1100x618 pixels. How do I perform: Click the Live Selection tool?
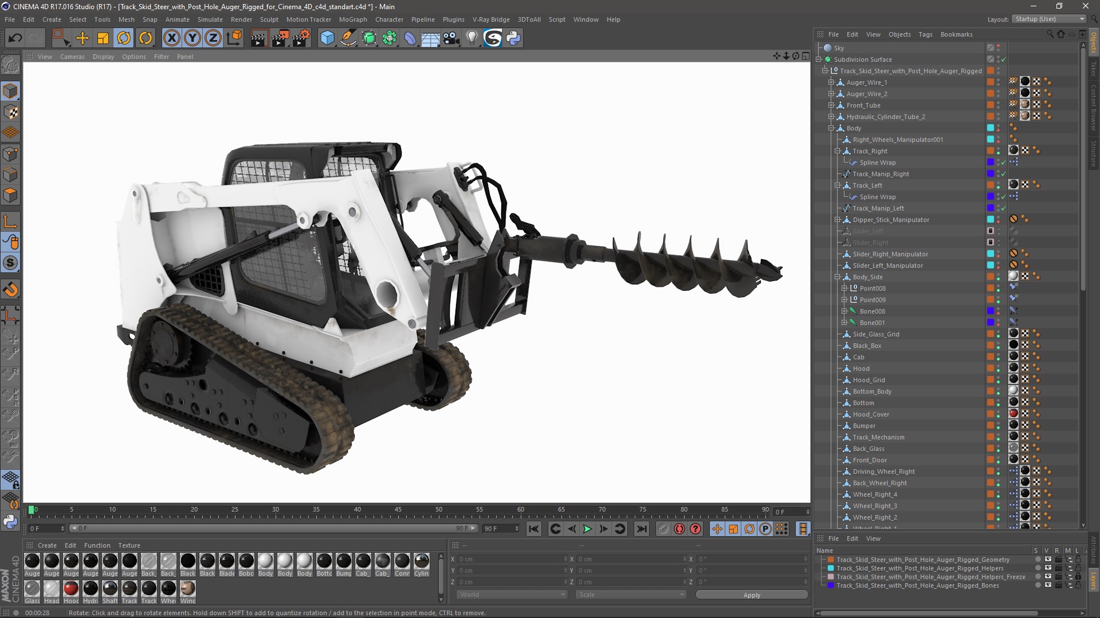coord(61,38)
